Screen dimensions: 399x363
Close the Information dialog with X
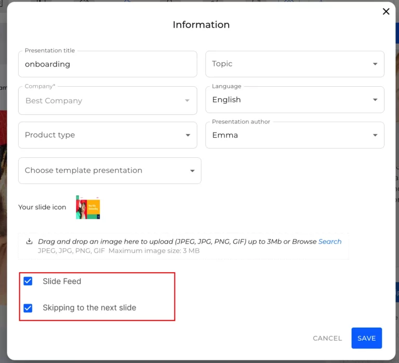386,11
